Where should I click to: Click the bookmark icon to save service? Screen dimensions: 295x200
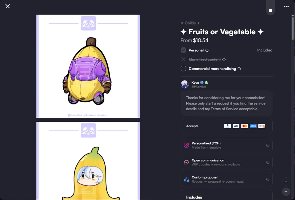click(270, 10)
